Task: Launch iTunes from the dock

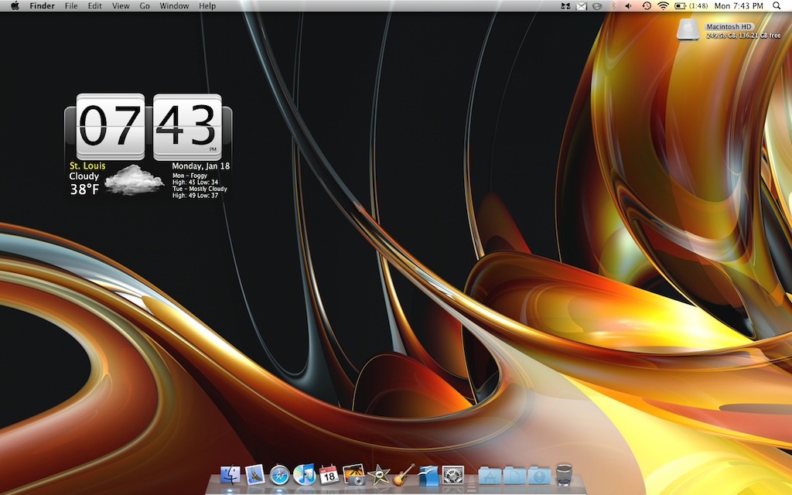Action: (x=304, y=474)
